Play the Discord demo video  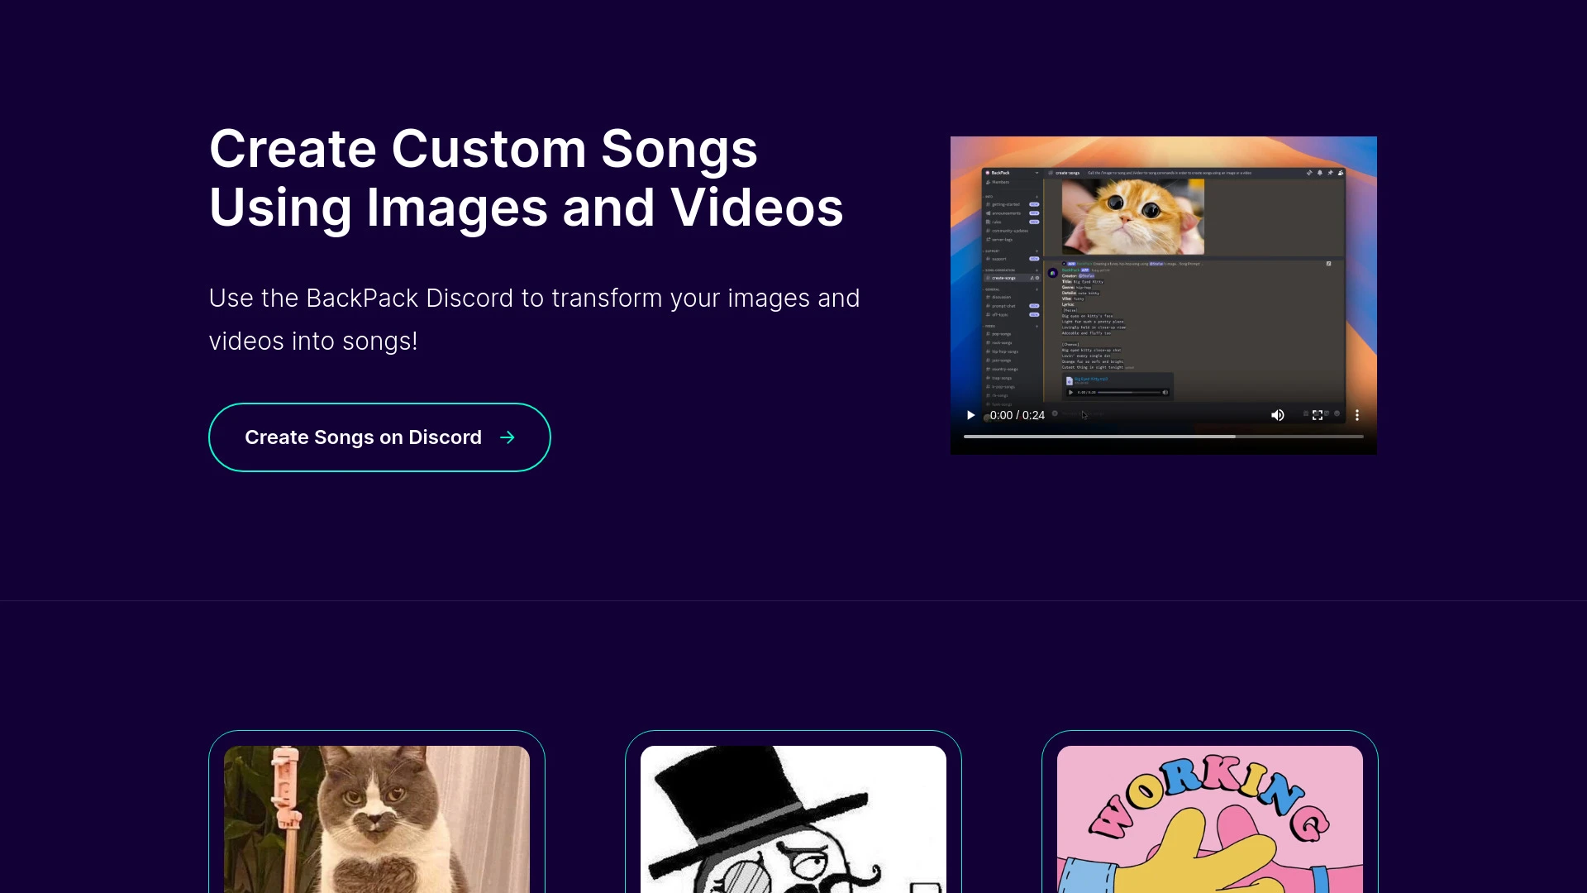970,415
